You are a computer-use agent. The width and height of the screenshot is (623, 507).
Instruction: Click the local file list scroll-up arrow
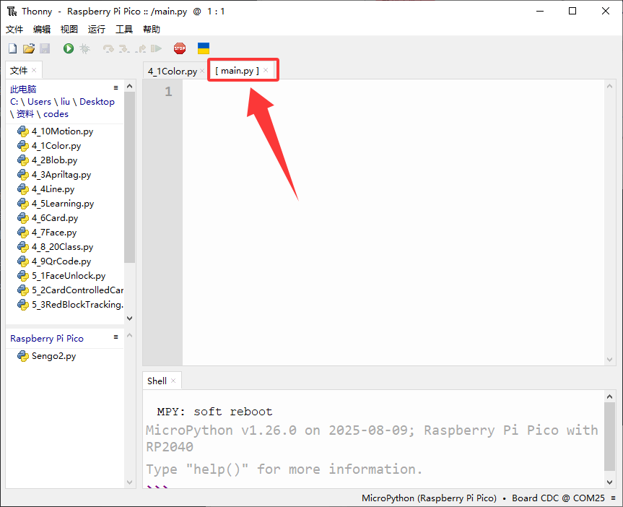[x=129, y=86]
